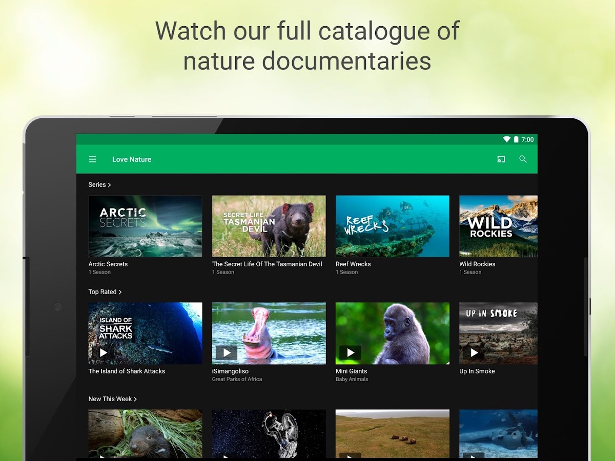This screenshot has height=461, width=615.
Task: Tap the Cast screen icon
Action: coord(501,159)
